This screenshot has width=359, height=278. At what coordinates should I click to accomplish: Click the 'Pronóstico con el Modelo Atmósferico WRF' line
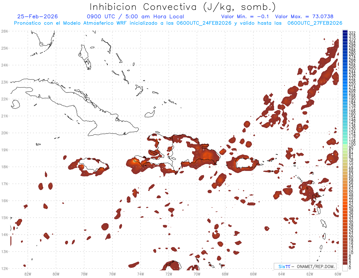tap(178, 23)
